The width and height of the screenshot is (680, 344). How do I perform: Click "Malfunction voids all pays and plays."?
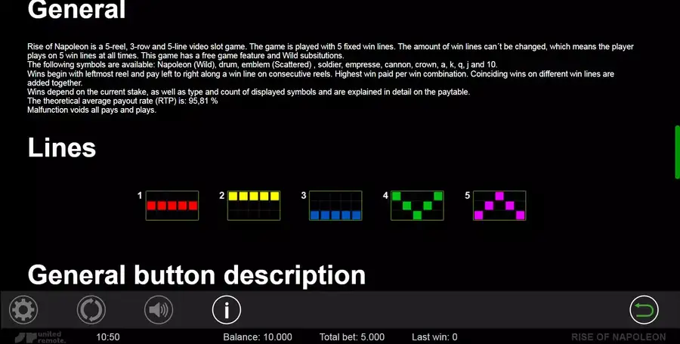[91, 110]
